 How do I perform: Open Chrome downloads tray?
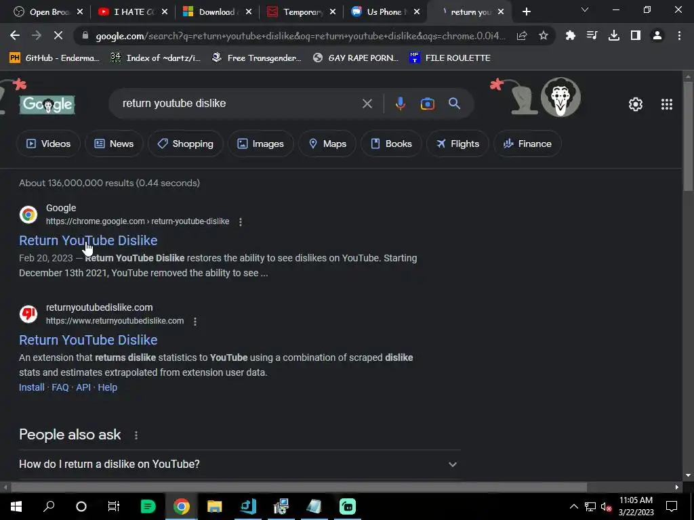point(614,36)
